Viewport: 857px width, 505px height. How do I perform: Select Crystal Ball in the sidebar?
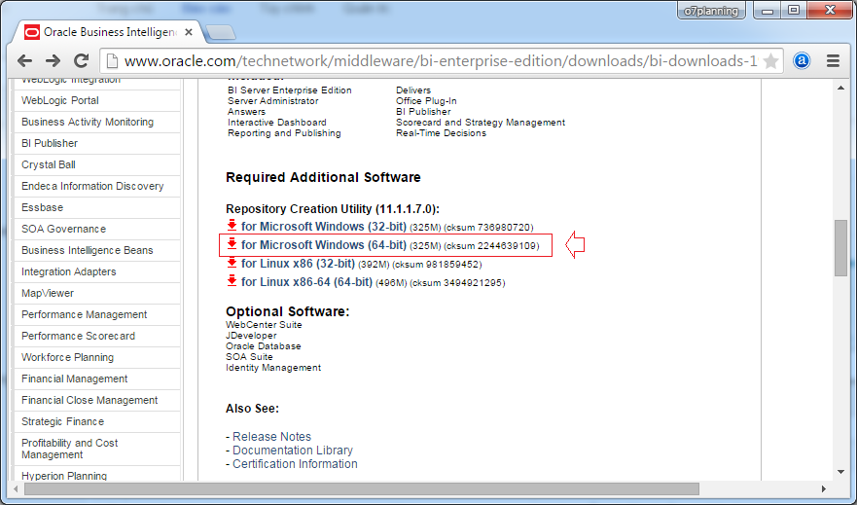[x=97, y=164]
